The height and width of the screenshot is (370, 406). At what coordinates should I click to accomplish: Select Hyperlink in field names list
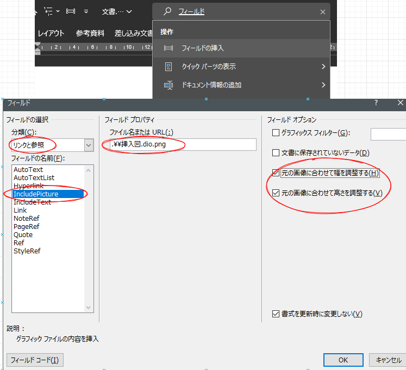click(x=28, y=186)
